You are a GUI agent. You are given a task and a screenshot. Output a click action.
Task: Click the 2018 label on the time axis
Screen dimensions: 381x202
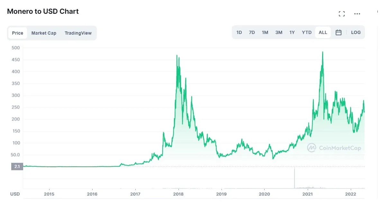178,194
